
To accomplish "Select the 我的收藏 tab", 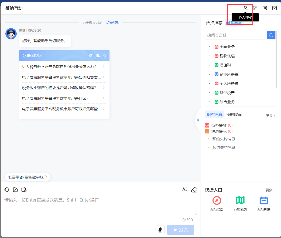I will click(234, 115).
